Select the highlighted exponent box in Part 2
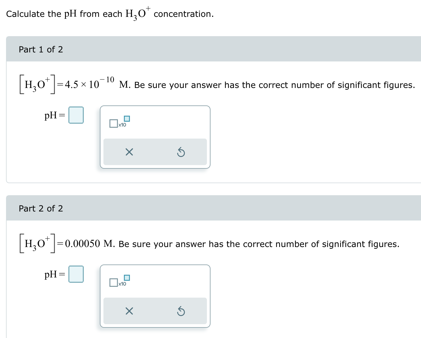 coord(127,278)
